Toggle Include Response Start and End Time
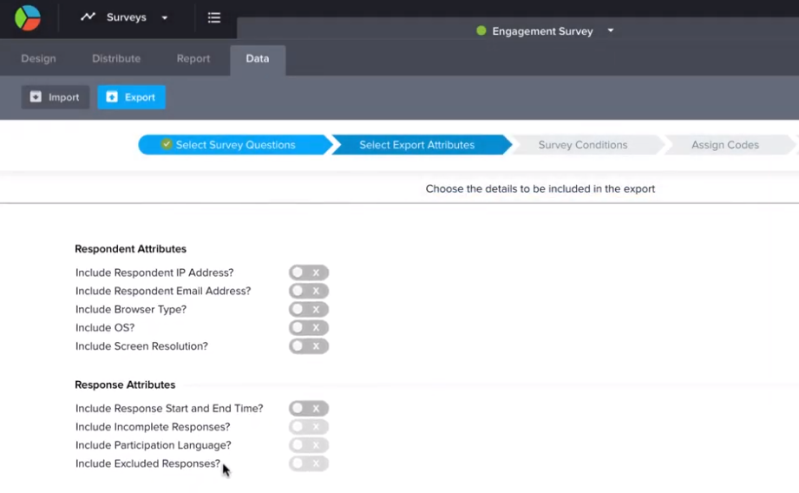 [309, 408]
